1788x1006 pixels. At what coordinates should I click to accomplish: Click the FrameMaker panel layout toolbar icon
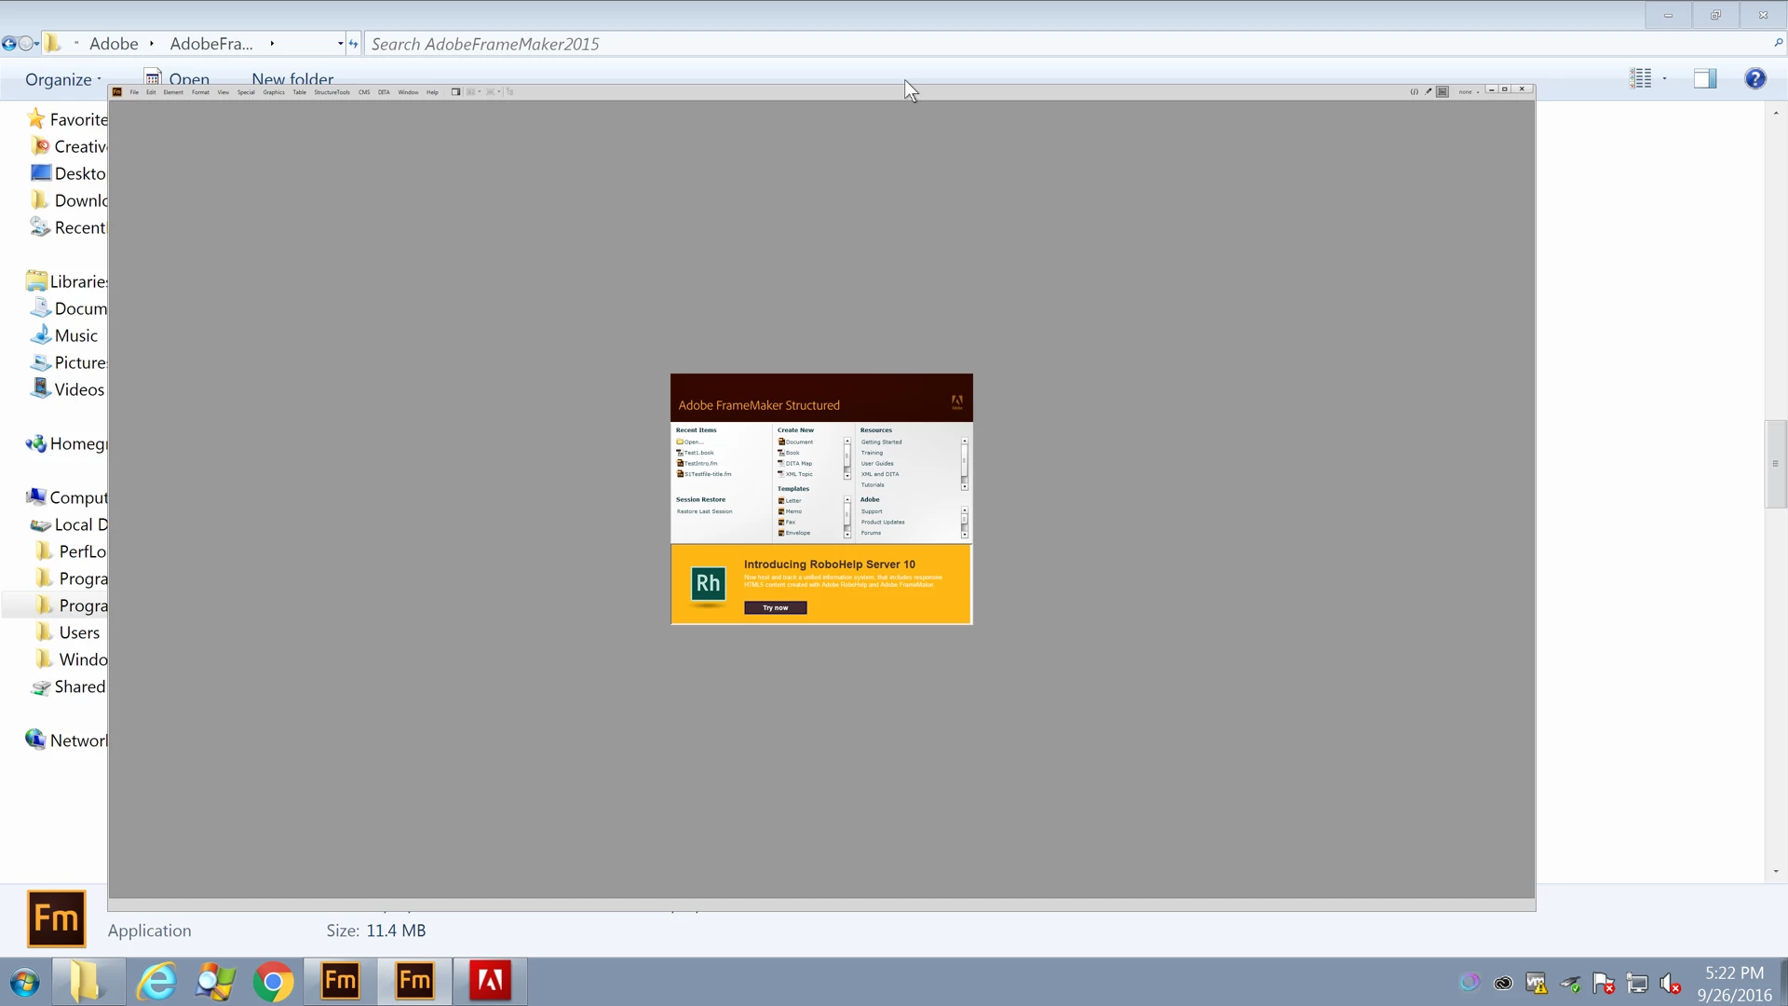(456, 92)
